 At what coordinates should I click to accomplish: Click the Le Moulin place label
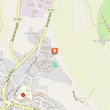[53, 107]
